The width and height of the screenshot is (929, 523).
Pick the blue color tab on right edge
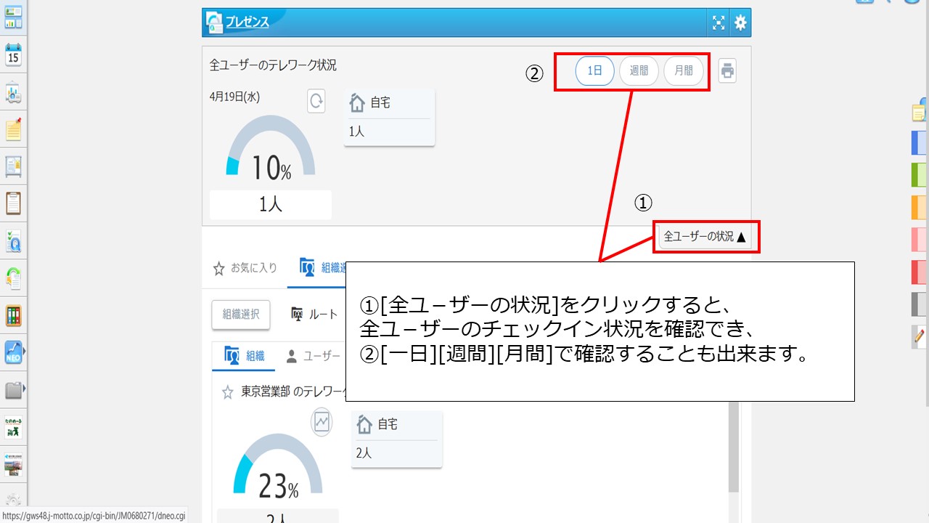(920, 142)
